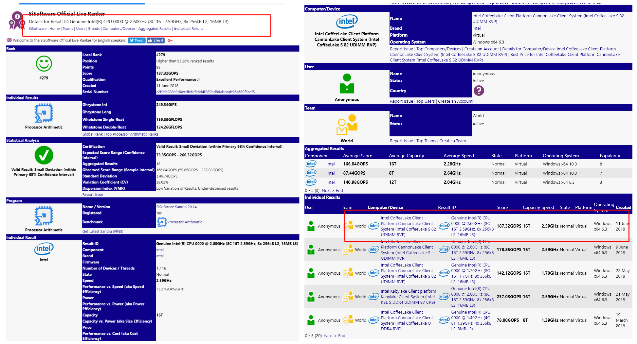Click small Processor Arithmetic icon in Benchmark row
Image resolution: width=637 pixels, height=344 pixels.
click(162, 222)
